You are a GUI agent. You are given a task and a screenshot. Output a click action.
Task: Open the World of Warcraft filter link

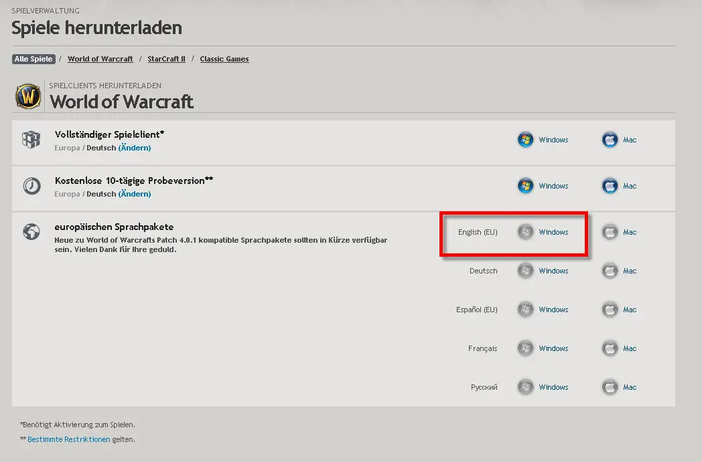(x=100, y=59)
